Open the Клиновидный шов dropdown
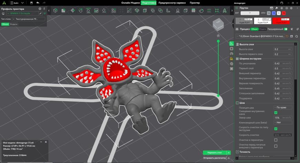The height and width of the screenshot is (163, 300). pos(283,122)
